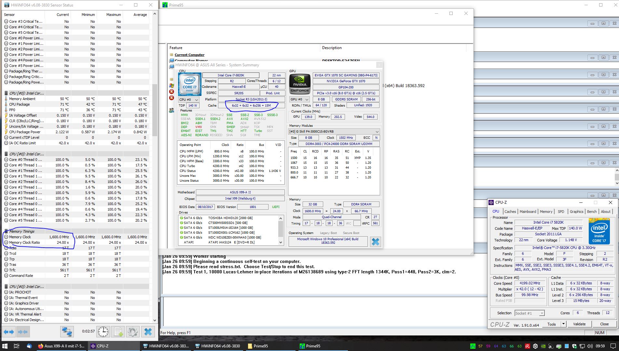This screenshot has height=351, width=619.
Task: Click Average column header
Action: click(136, 15)
